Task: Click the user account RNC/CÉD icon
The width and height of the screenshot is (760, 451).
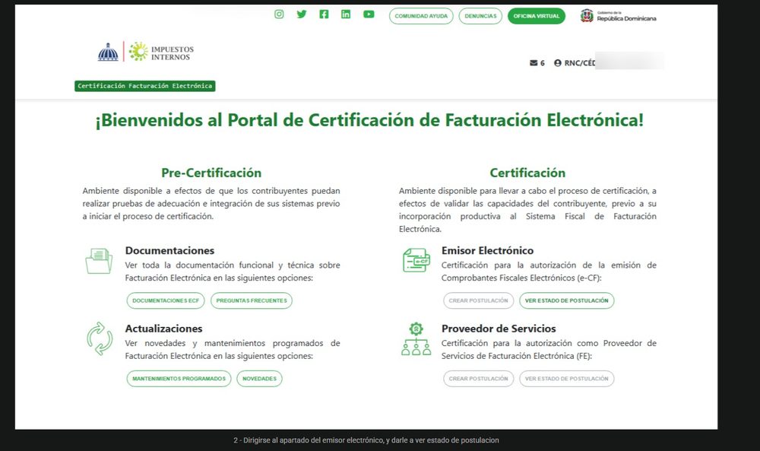Action: tap(557, 63)
